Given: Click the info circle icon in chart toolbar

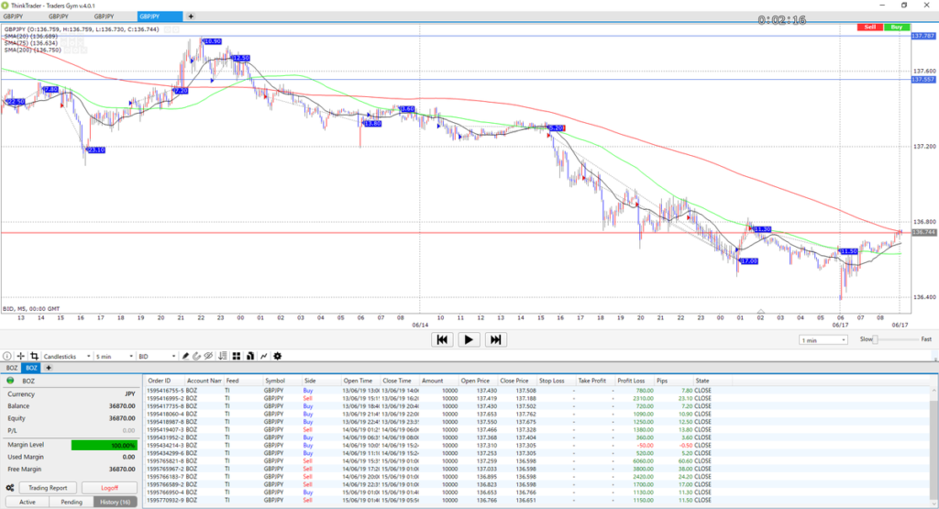Looking at the screenshot, I should (7, 356).
